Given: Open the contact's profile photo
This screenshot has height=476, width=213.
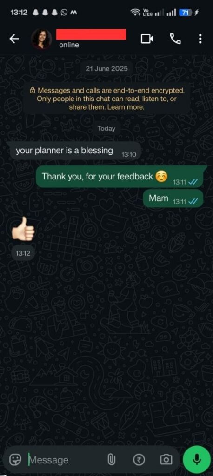Looking at the screenshot, I should [x=41, y=39].
